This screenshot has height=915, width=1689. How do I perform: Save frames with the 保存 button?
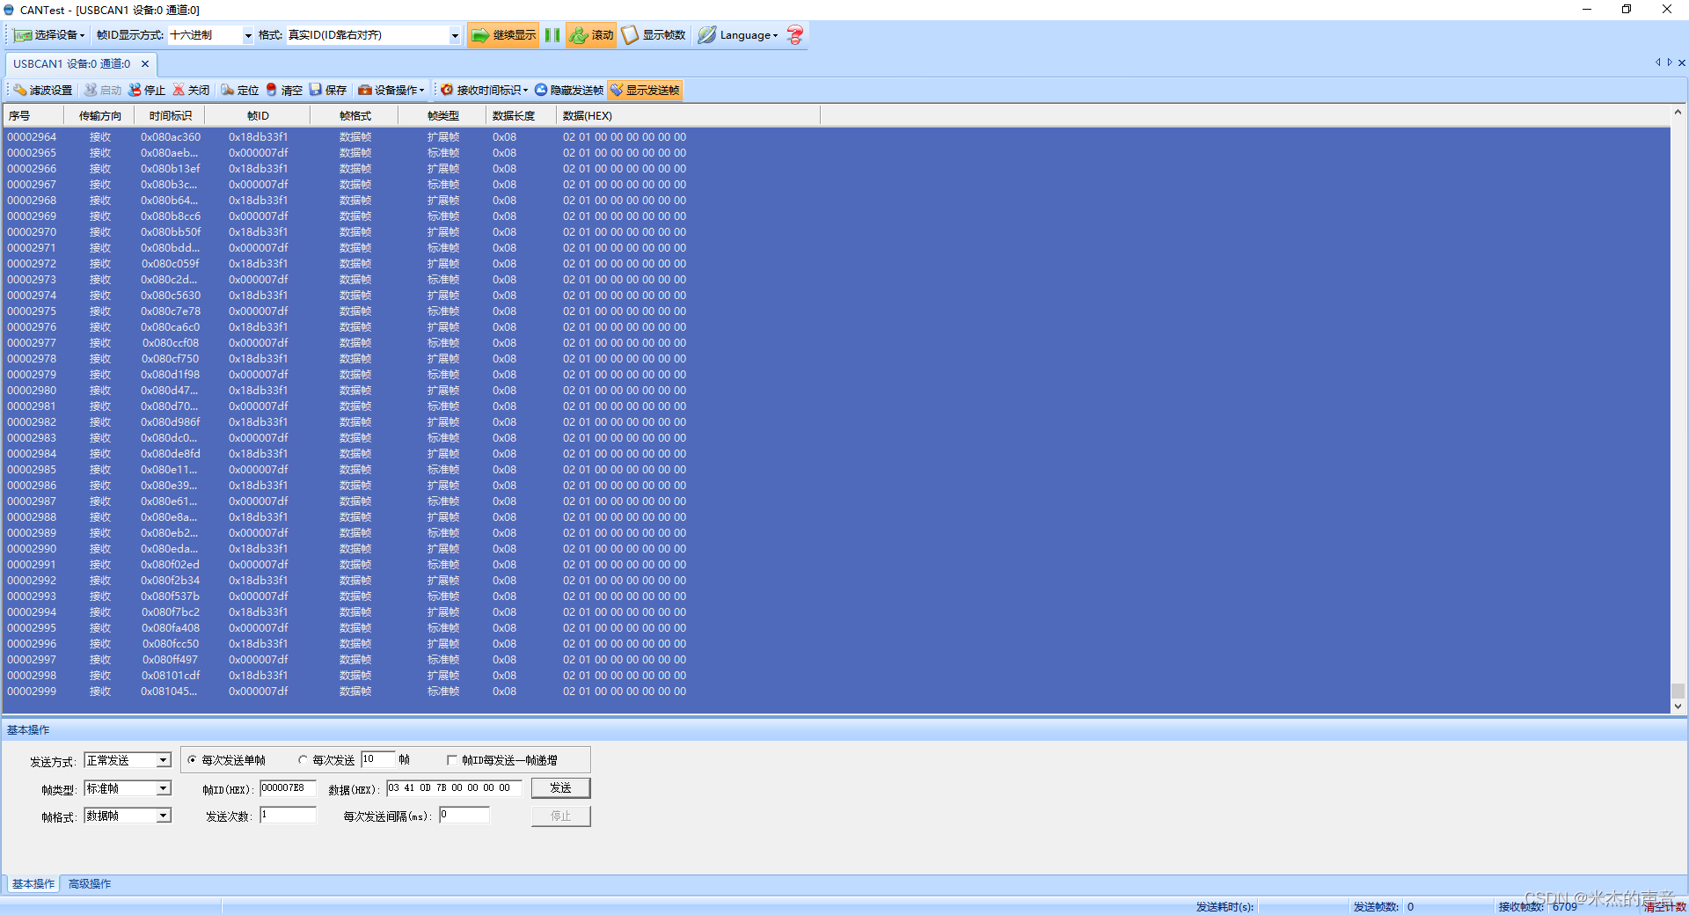pyautogui.click(x=327, y=90)
